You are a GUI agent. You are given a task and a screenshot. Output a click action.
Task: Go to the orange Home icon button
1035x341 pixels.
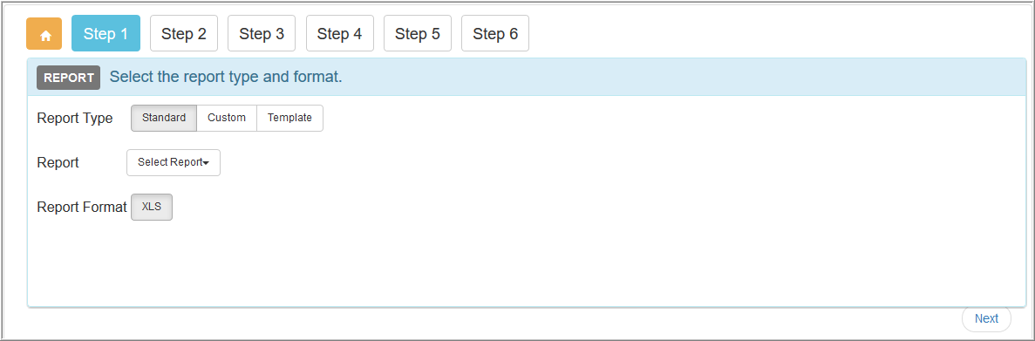tap(44, 34)
